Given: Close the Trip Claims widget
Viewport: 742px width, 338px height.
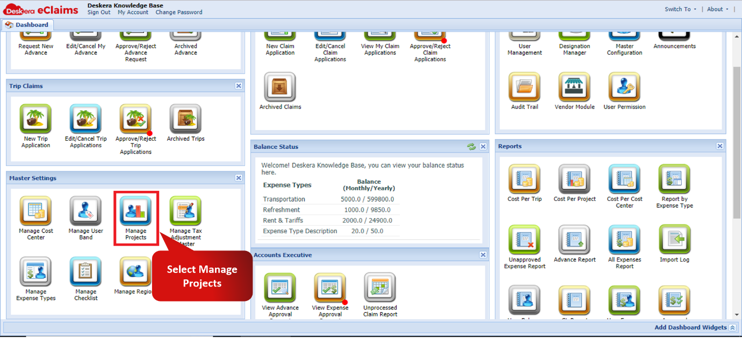Looking at the screenshot, I should click(x=239, y=86).
